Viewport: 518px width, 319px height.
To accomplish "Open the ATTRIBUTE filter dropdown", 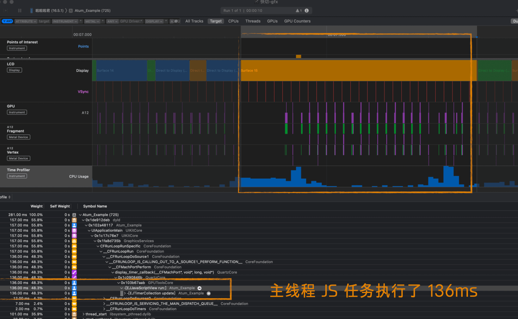I will click(x=26, y=21).
